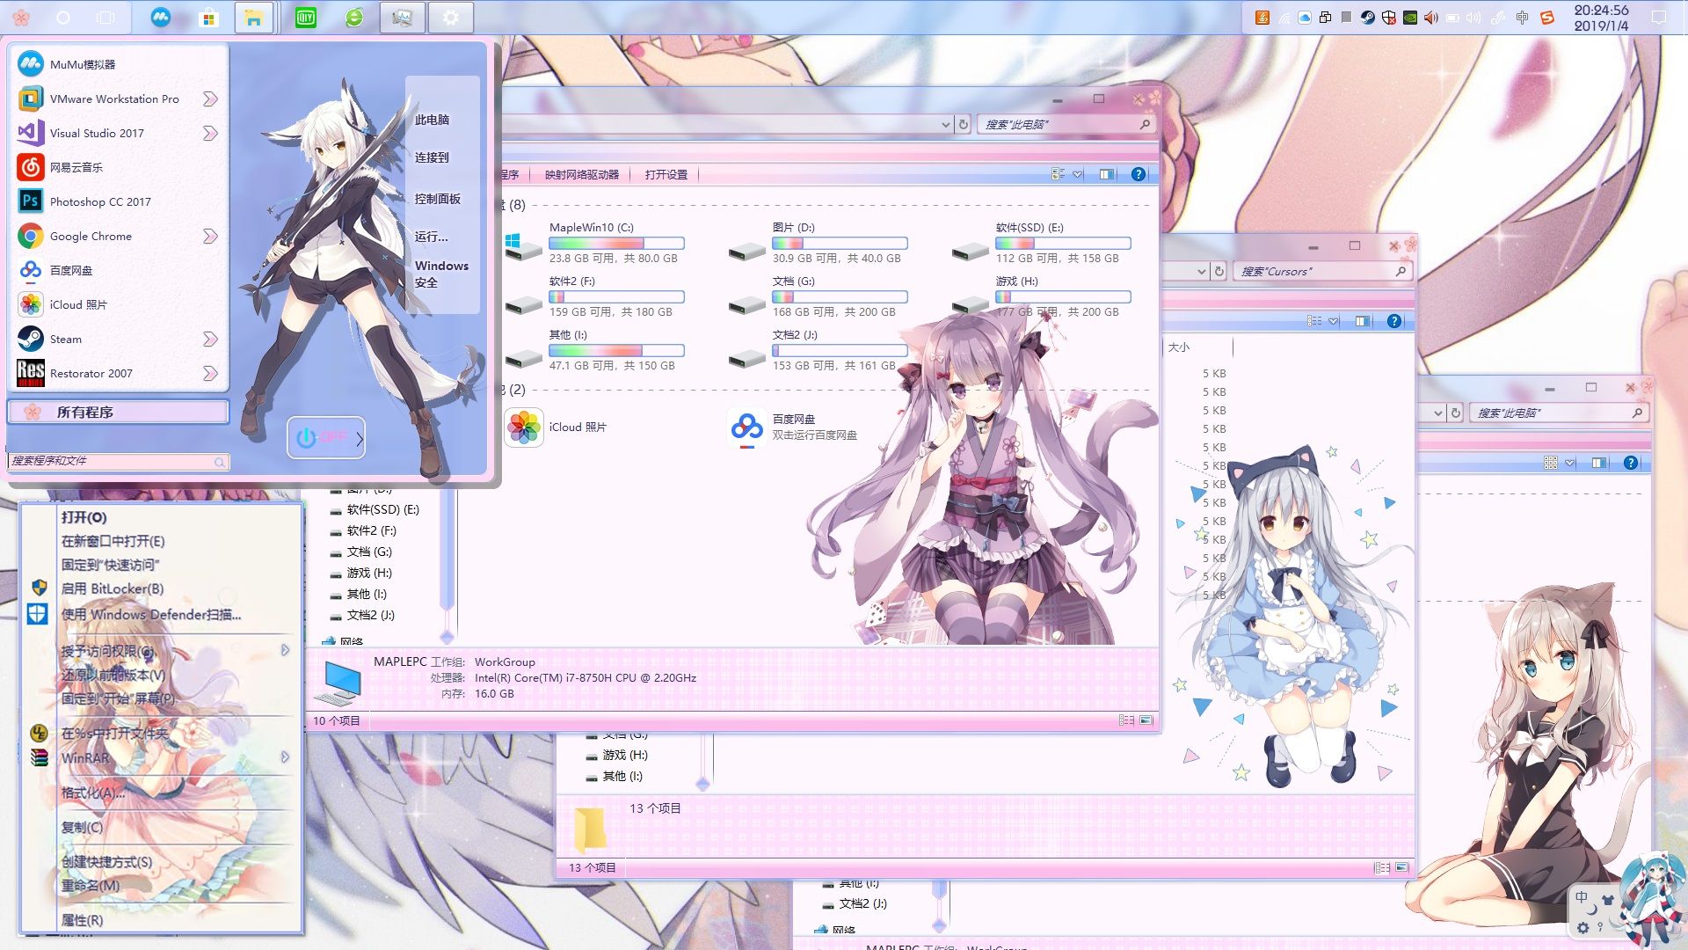This screenshot has height=950, width=1688.
Task: Switch to details view in 13 个项目 status bar
Action: 1382,868
